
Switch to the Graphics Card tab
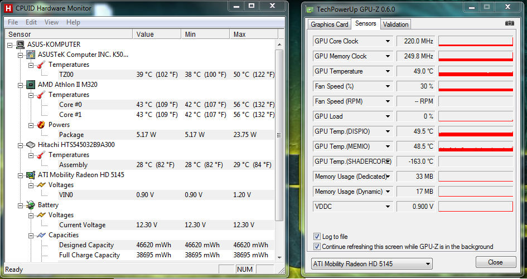(x=329, y=25)
